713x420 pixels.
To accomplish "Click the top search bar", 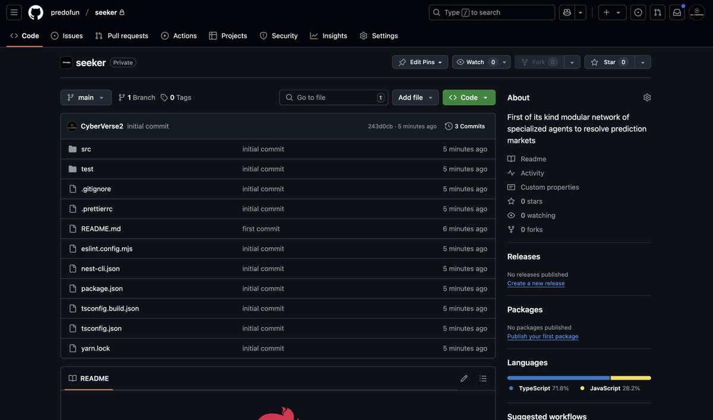I will click(x=492, y=12).
